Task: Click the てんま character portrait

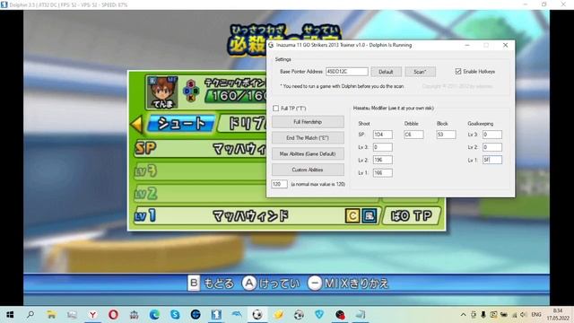Action: pos(162,92)
